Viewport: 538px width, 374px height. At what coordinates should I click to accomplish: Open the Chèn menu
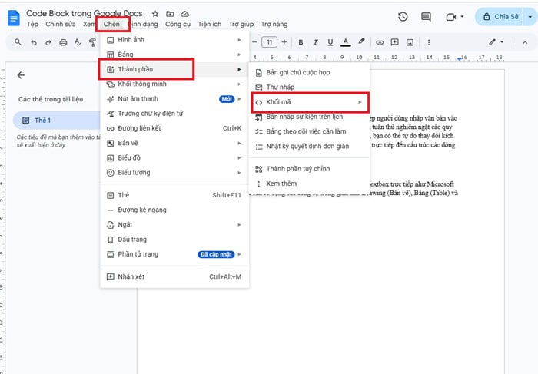pos(112,24)
